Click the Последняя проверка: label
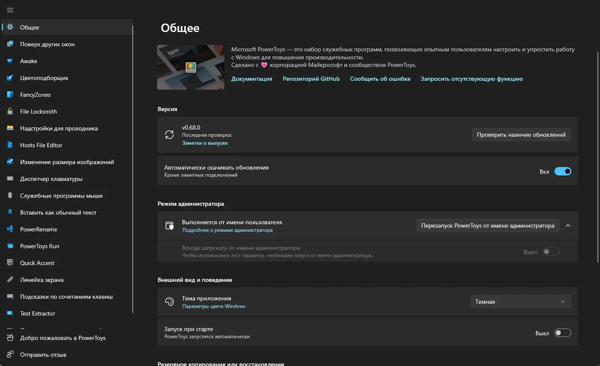600x366 pixels. (x=207, y=135)
